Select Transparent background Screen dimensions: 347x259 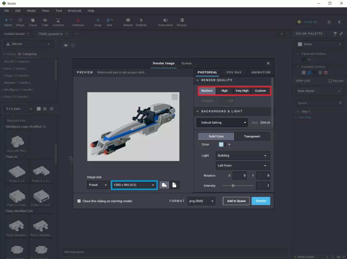[x=252, y=136]
